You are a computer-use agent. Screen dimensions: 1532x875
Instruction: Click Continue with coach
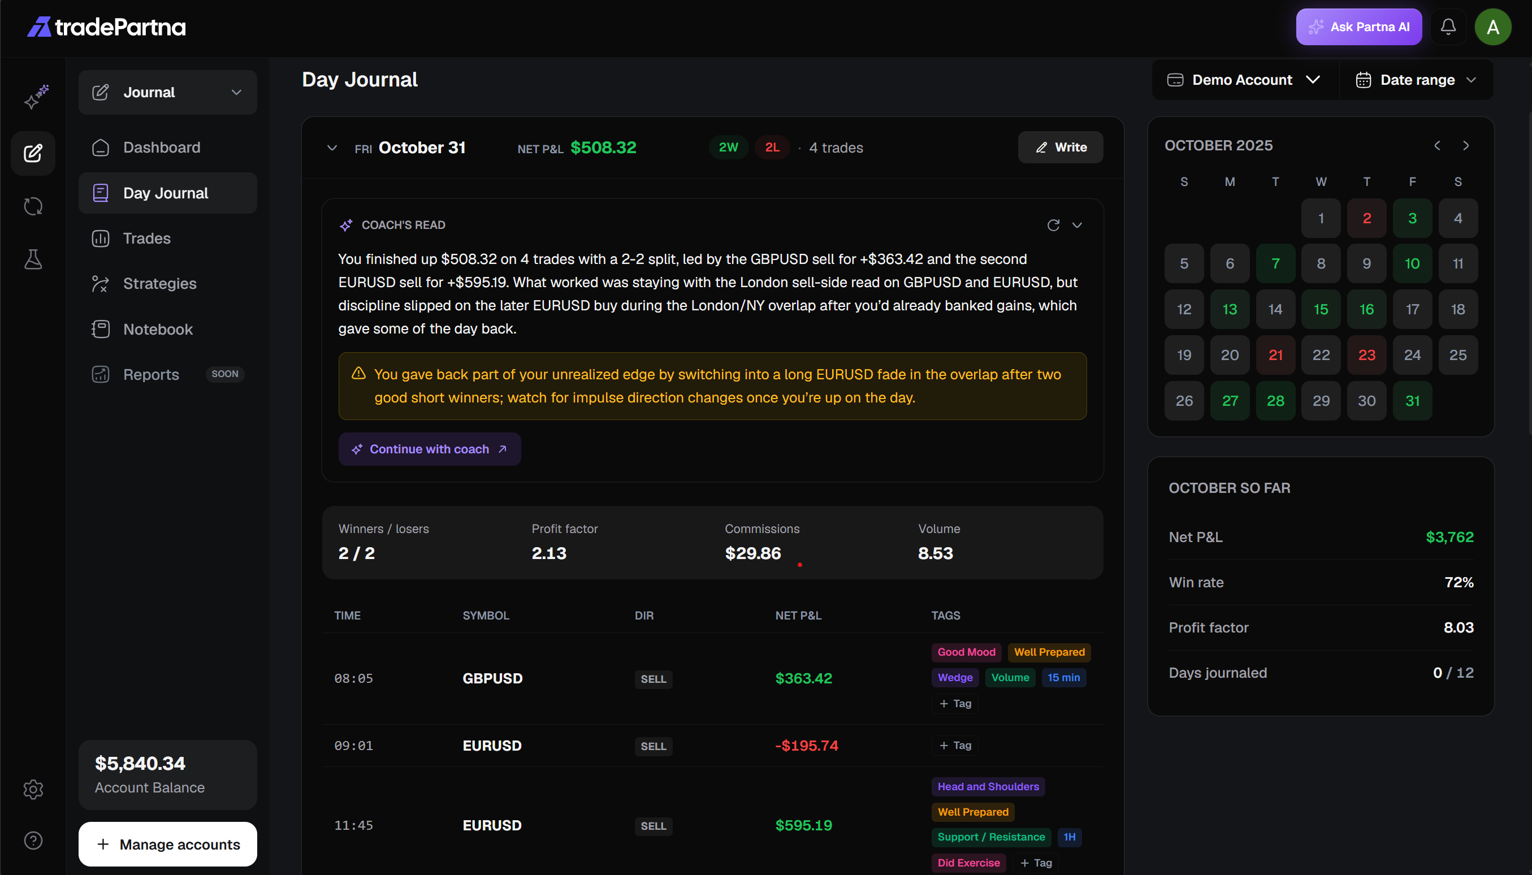(429, 449)
